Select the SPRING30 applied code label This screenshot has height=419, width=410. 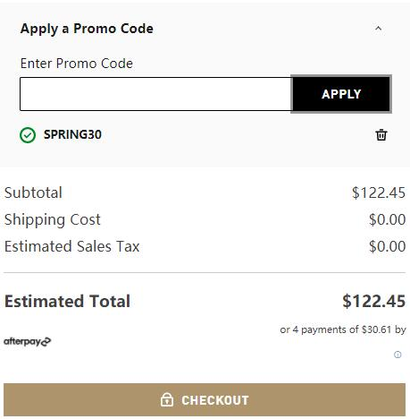coord(72,134)
